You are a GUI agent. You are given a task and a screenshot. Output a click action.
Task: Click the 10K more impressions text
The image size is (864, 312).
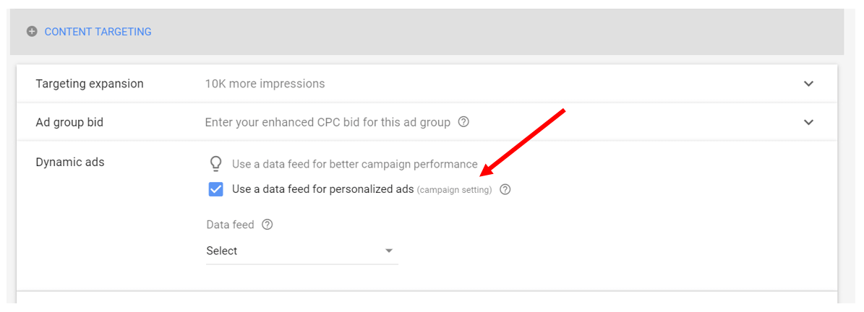coord(265,84)
